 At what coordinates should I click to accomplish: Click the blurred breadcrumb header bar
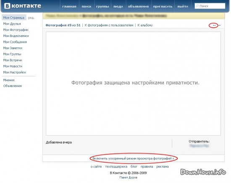(x=134, y=16)
